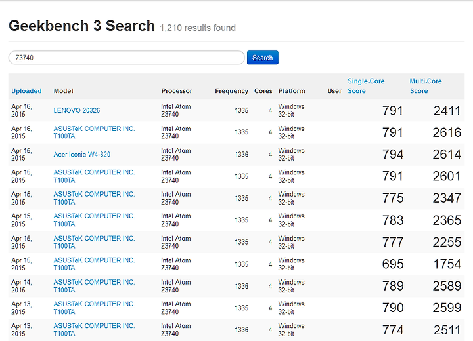Open ASUSTeK T100TA result scoring 2601
473x341 pixels.
click(94, 176)
